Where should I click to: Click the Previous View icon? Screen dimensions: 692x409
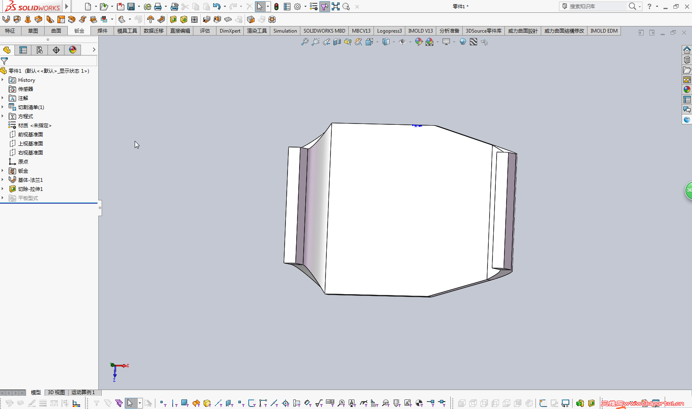coord(326,42)
